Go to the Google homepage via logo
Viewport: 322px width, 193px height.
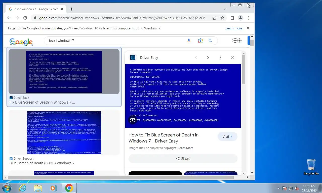click(x=21, y=41)
